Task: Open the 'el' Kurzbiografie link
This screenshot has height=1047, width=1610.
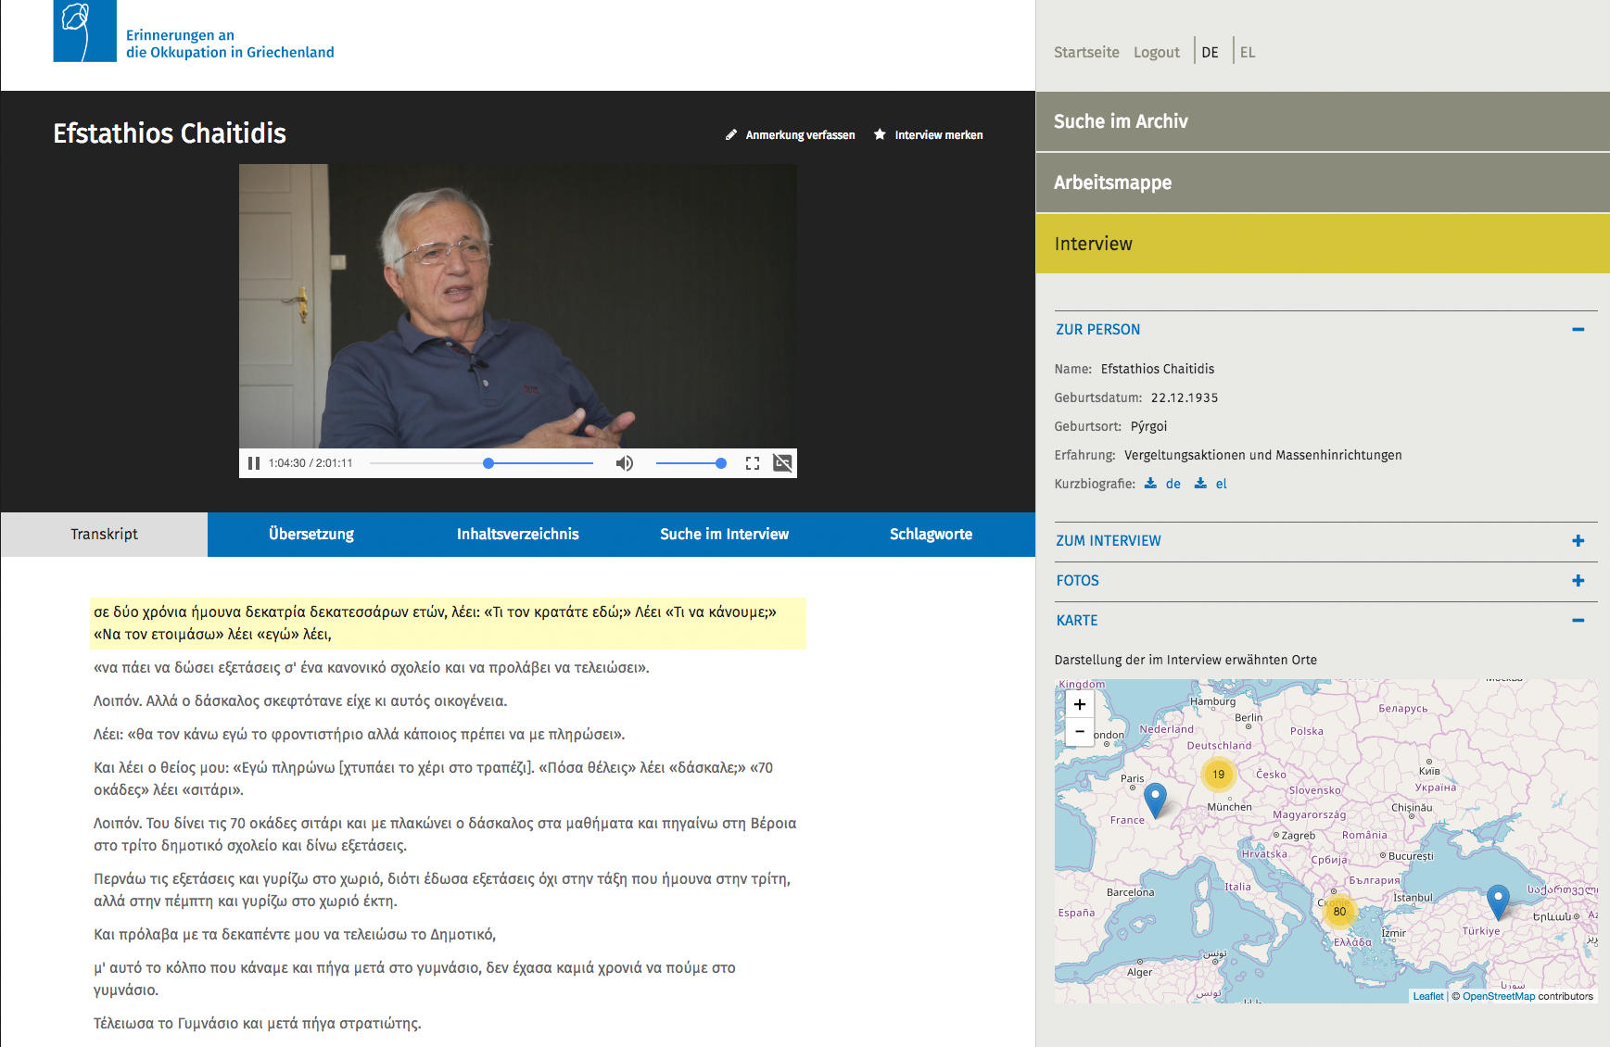Action: coord(1222,484)
